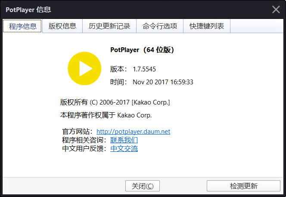286x197 pixels.
Task: Click the 官方网站 label
Action: 78,132
